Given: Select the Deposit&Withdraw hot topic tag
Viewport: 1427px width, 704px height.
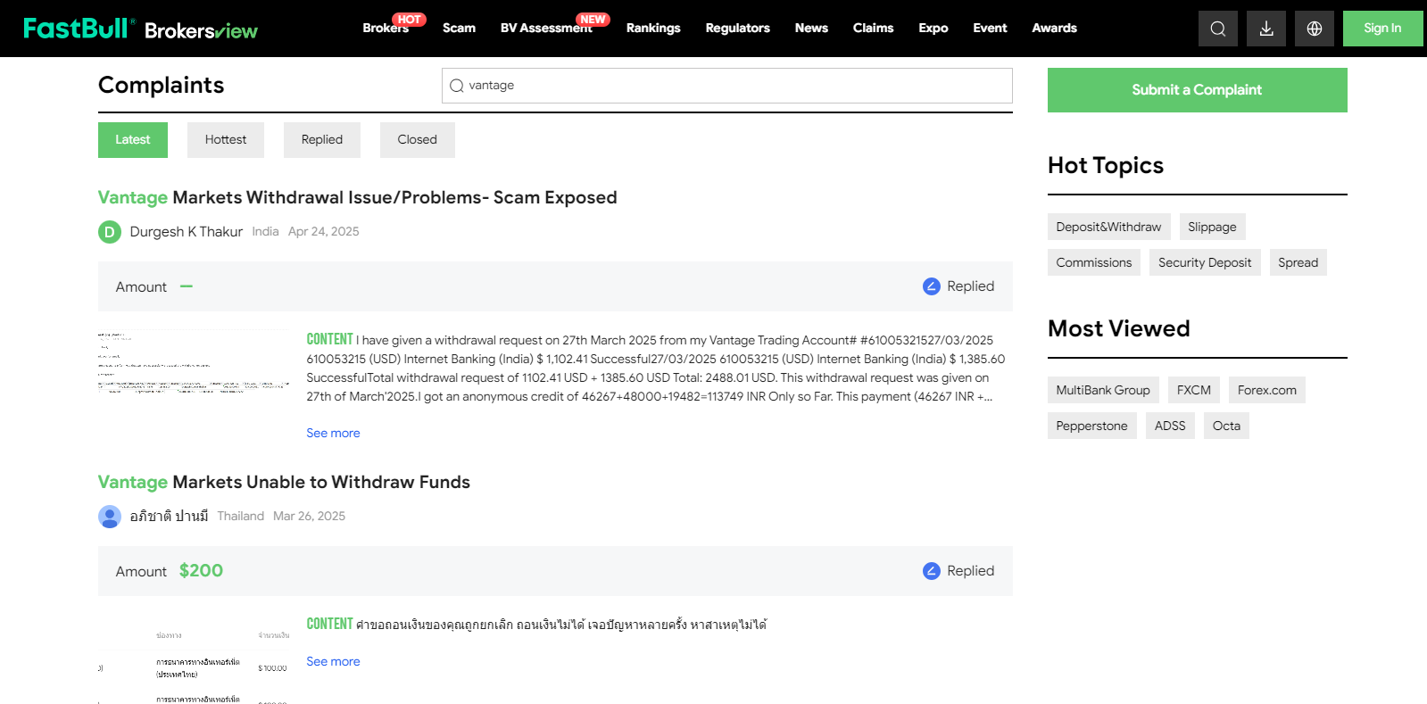Looking at the screenshot, I should [1108, 227].
